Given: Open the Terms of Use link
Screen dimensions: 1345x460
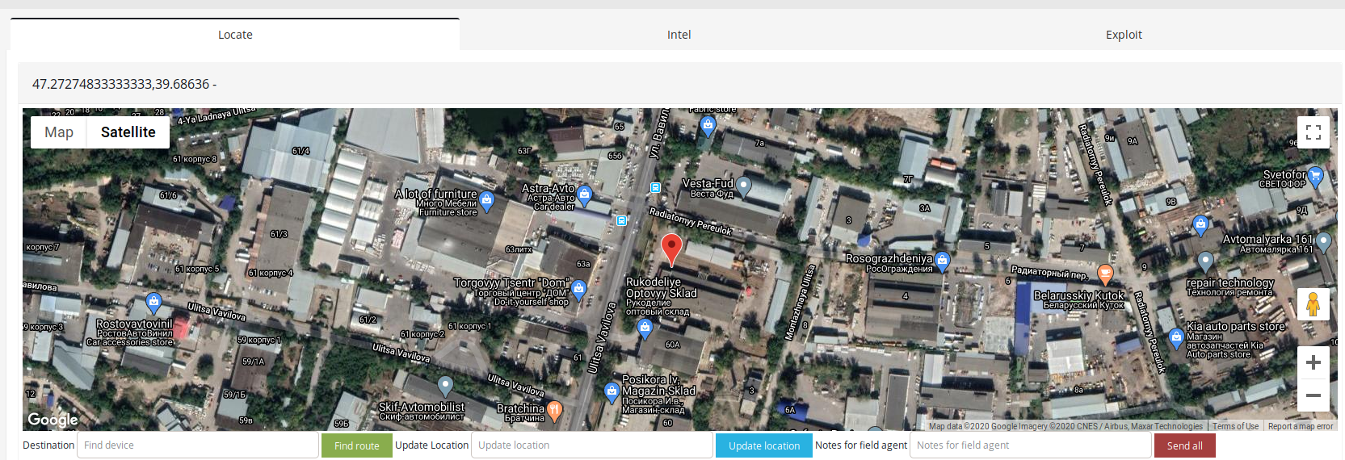Looking at the screenshot, I should click(1235, 426).
